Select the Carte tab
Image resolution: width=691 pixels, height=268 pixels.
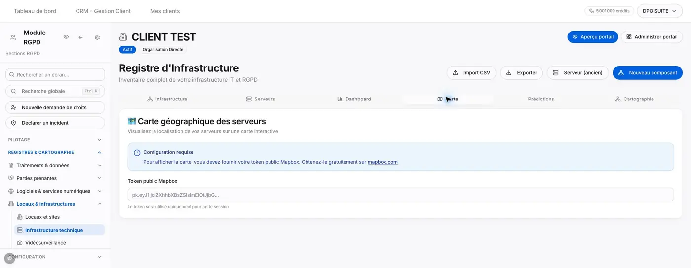pyautogui.click(x=448, y=99)
